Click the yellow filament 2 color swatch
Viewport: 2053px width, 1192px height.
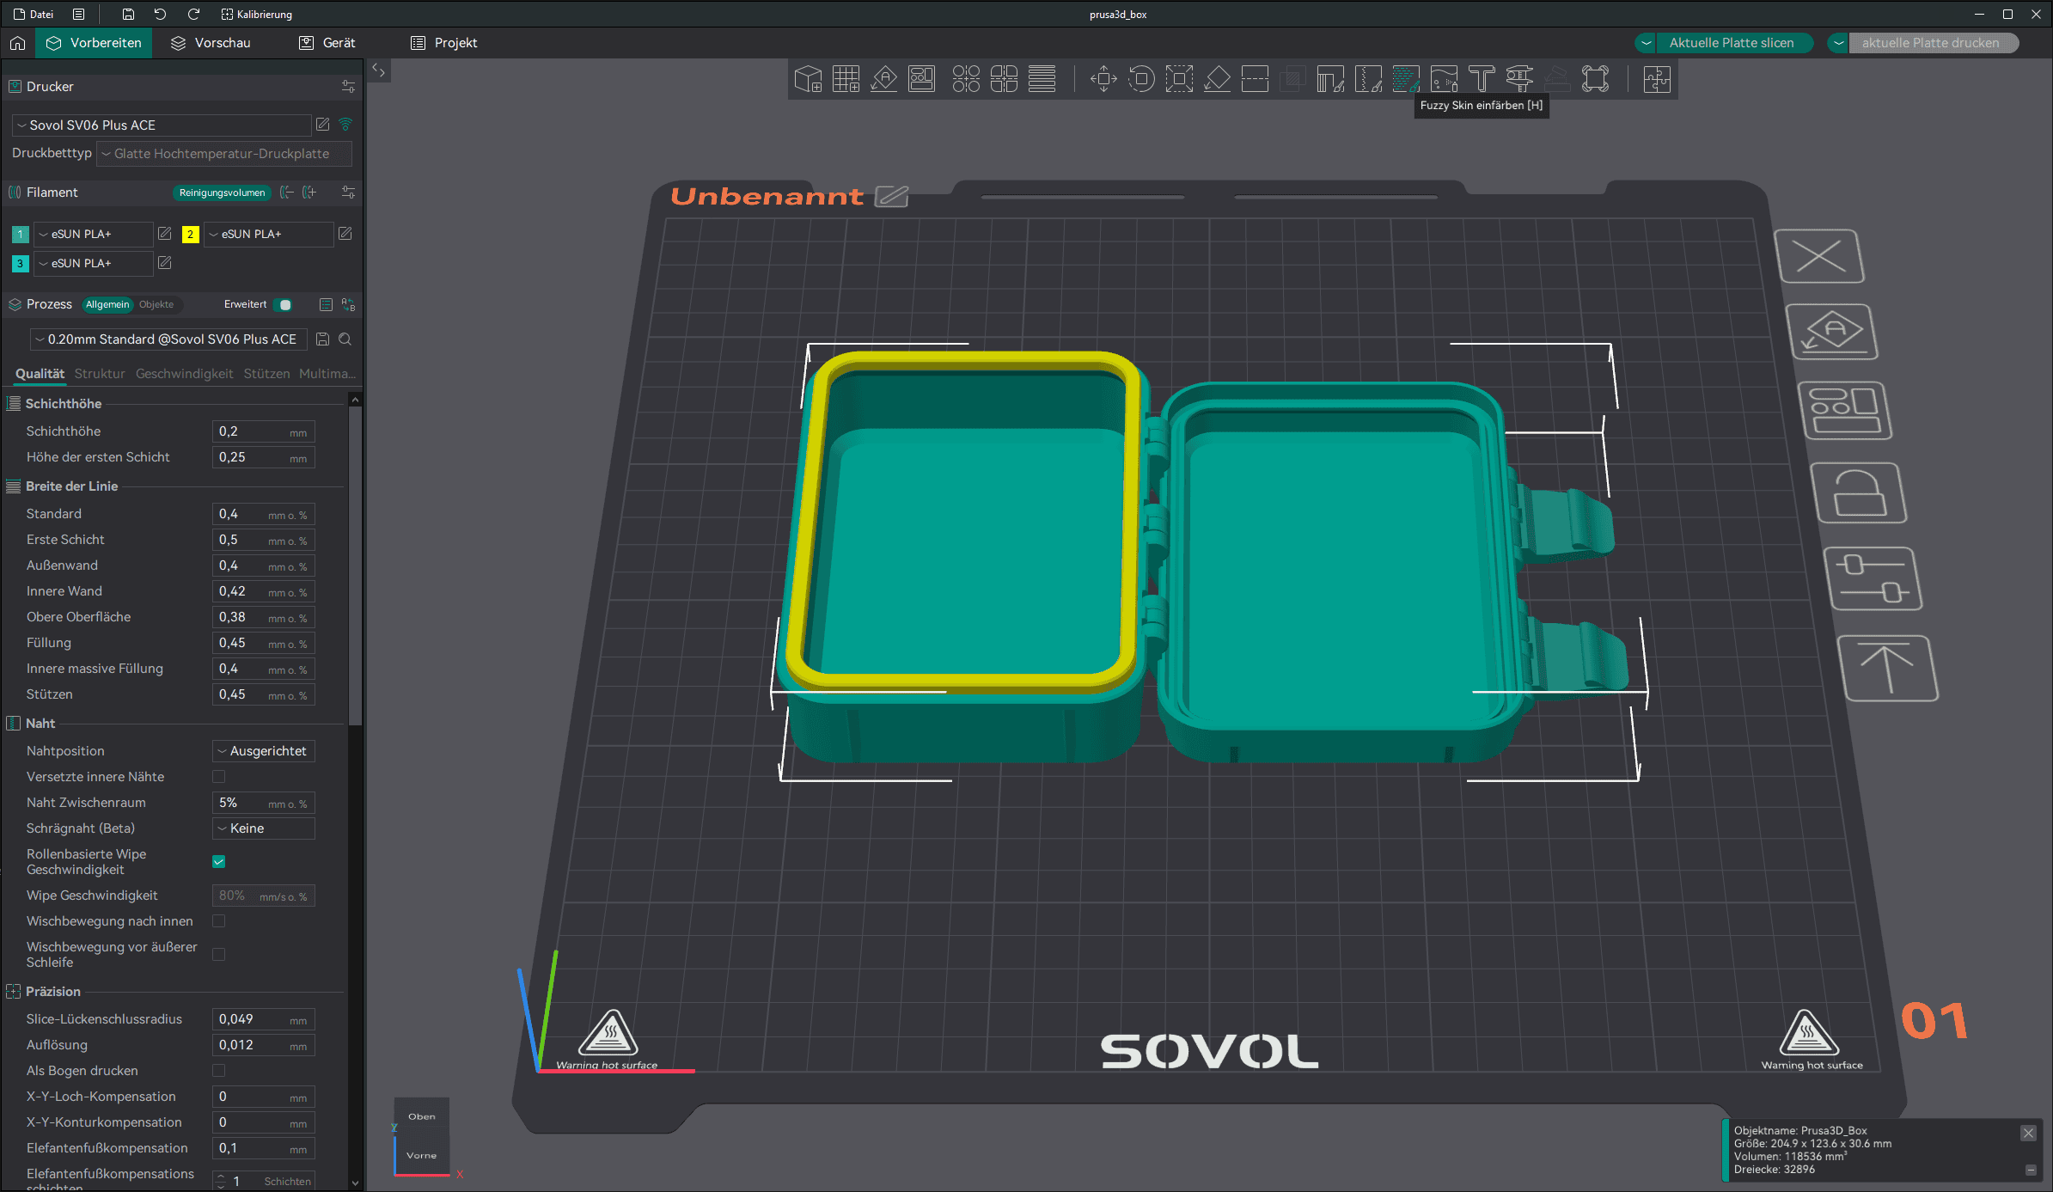coord(191,235)
